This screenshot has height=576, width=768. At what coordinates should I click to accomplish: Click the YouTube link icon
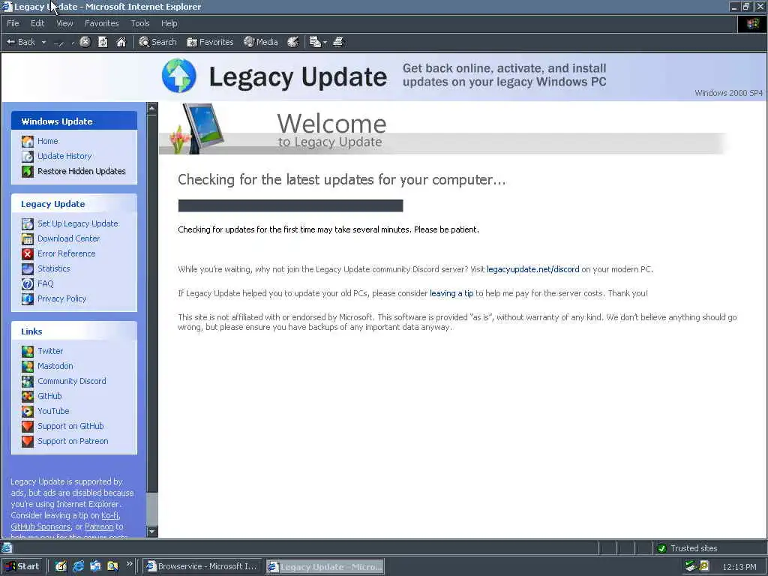[28, 411]
